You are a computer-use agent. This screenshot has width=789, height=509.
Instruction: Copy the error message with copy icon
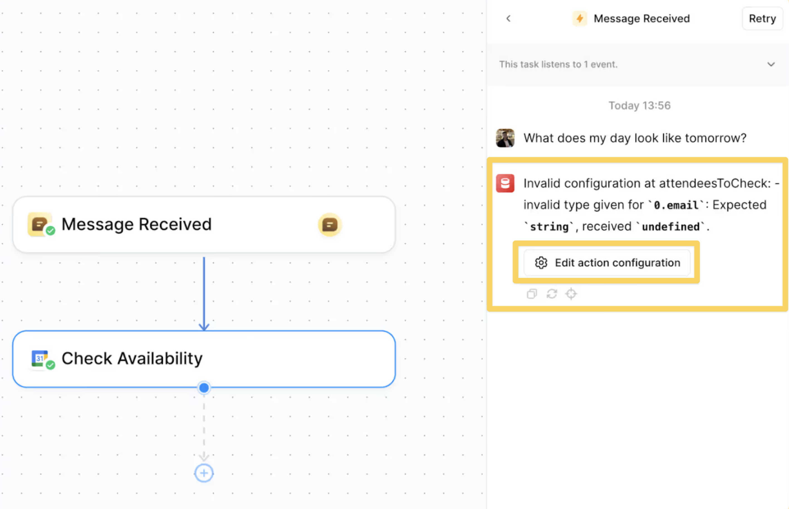point(532,293)
